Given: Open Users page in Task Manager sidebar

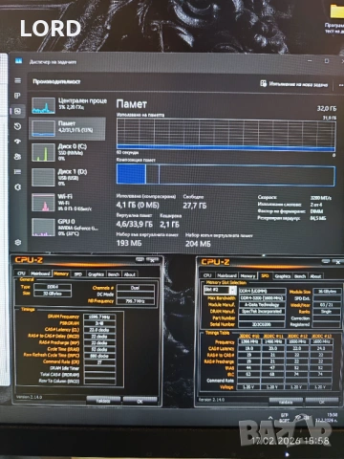Looking at the screenshot, I should pyautogui.click(x=17, y=157).
